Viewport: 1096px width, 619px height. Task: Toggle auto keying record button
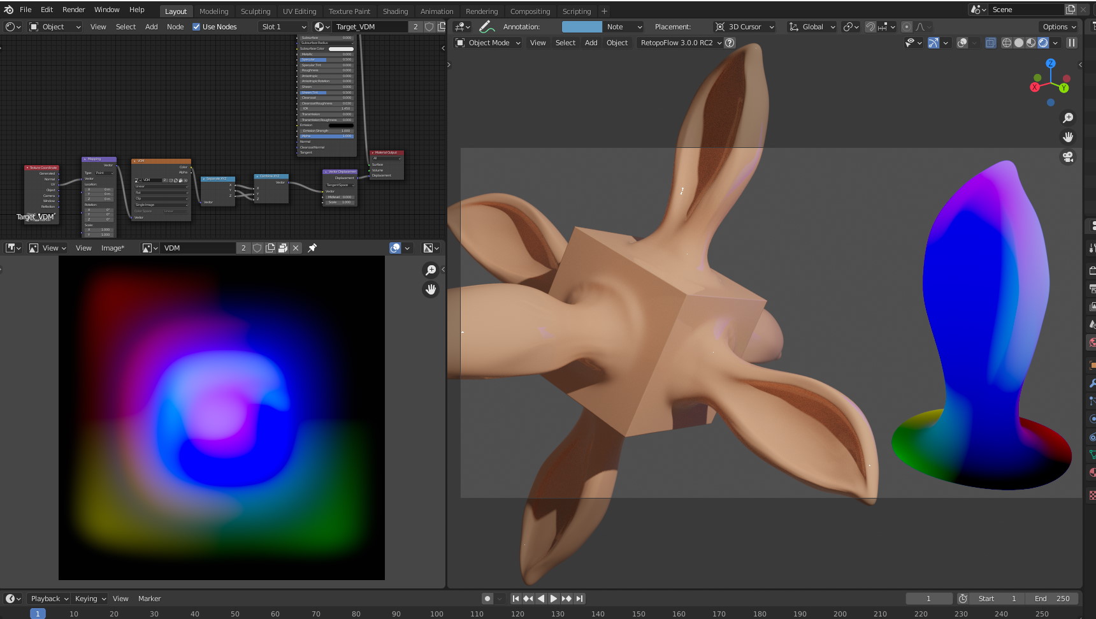pos(487,599)
